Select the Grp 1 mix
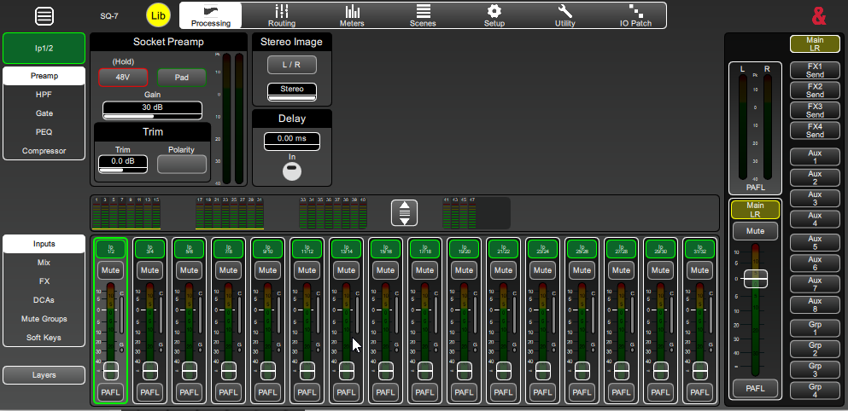The width and height of the screenshot is (848, 411). (x=815, y=327)
